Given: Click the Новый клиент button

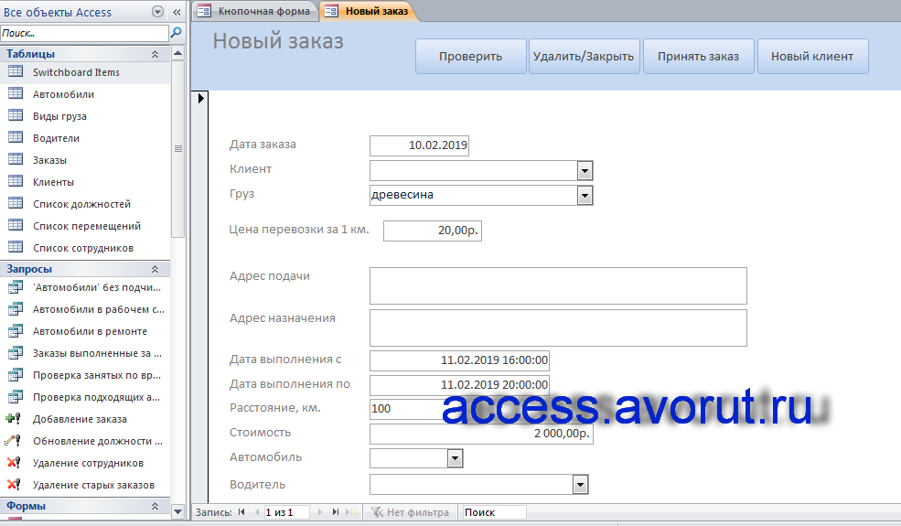Looking at the screenshot, I should point(812,57).
